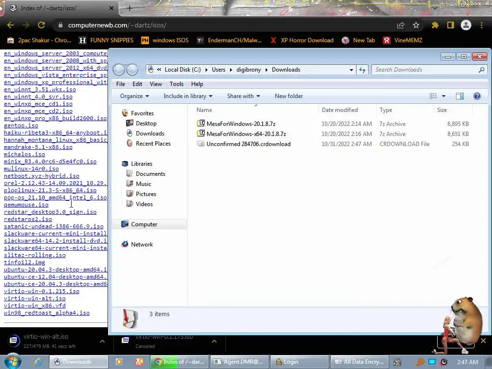Open the Tools menu in Explorer
This screenshot has height=369, width=492.
[x=176, y=84]
